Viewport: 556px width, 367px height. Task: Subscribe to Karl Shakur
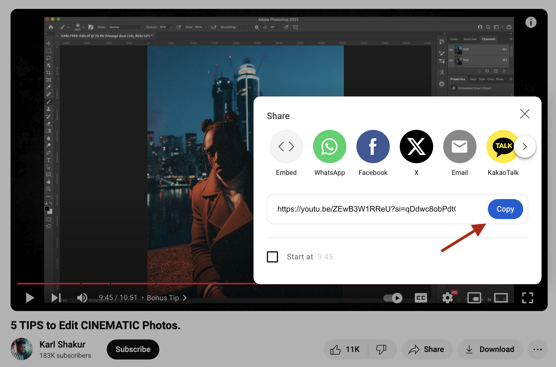[x=133, y=349]
